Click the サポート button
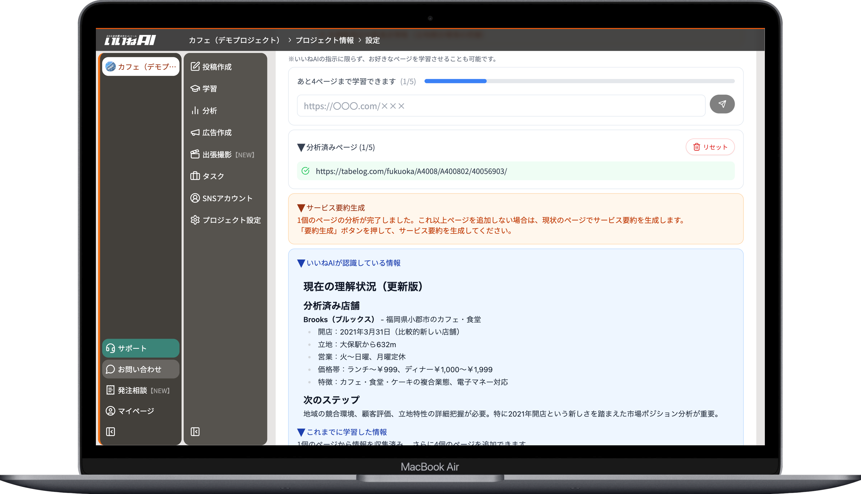This screenshot has height=494, width=861. tap(141, 348)
